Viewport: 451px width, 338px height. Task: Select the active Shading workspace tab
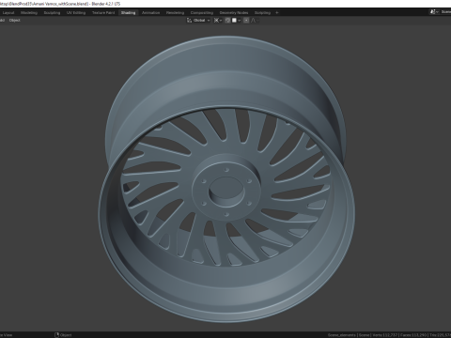click(128, 12)
